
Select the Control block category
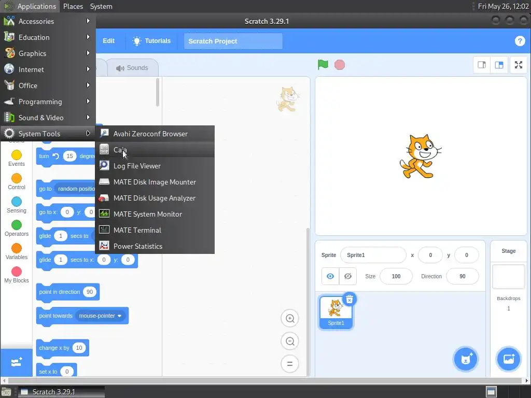point(16,182)
